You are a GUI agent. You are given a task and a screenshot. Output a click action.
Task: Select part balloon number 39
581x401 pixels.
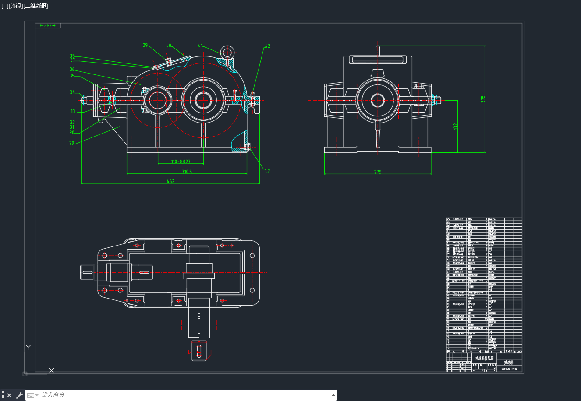click(x=145, y=45)
